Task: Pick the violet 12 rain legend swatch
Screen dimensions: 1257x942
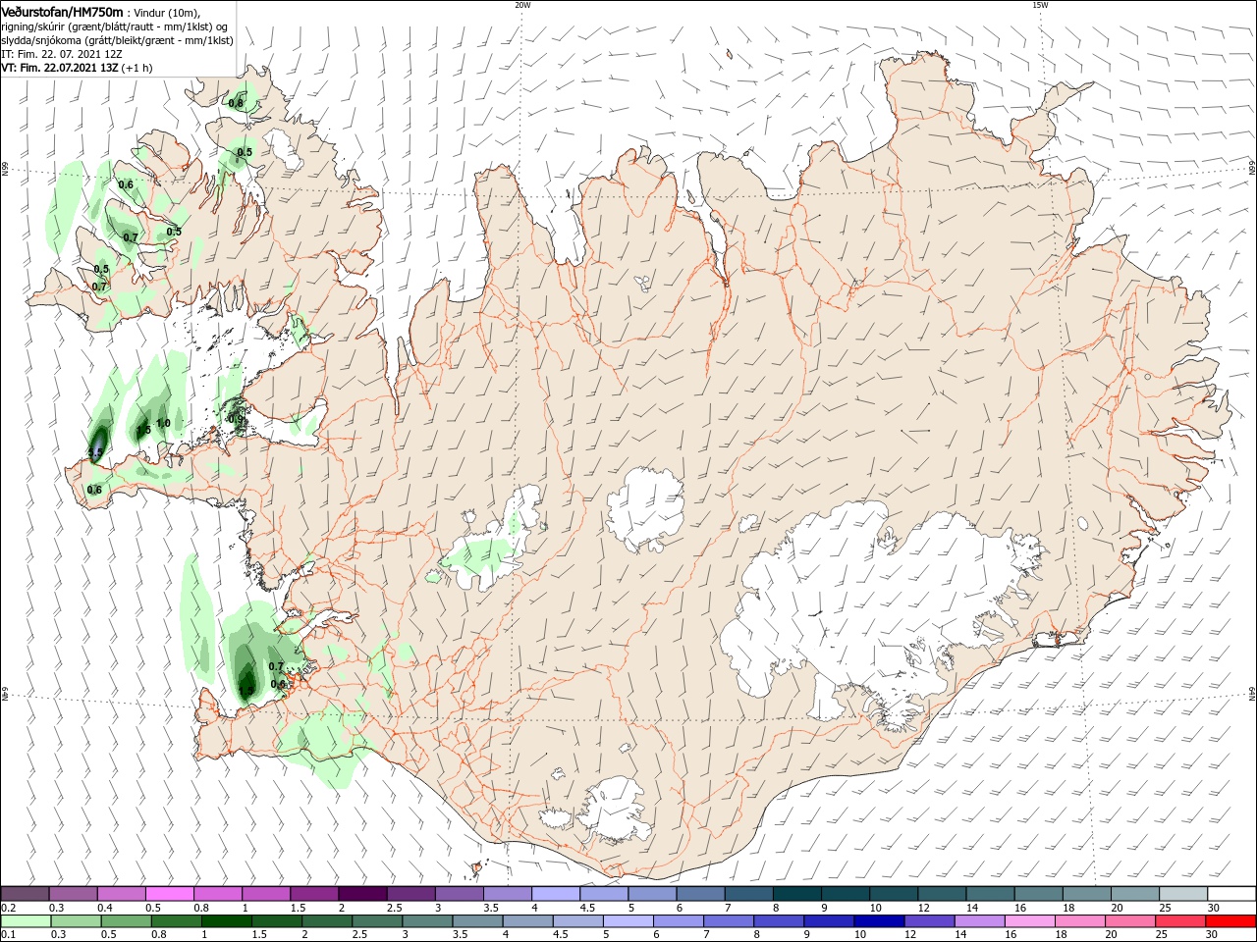Action: pos(929,921)
